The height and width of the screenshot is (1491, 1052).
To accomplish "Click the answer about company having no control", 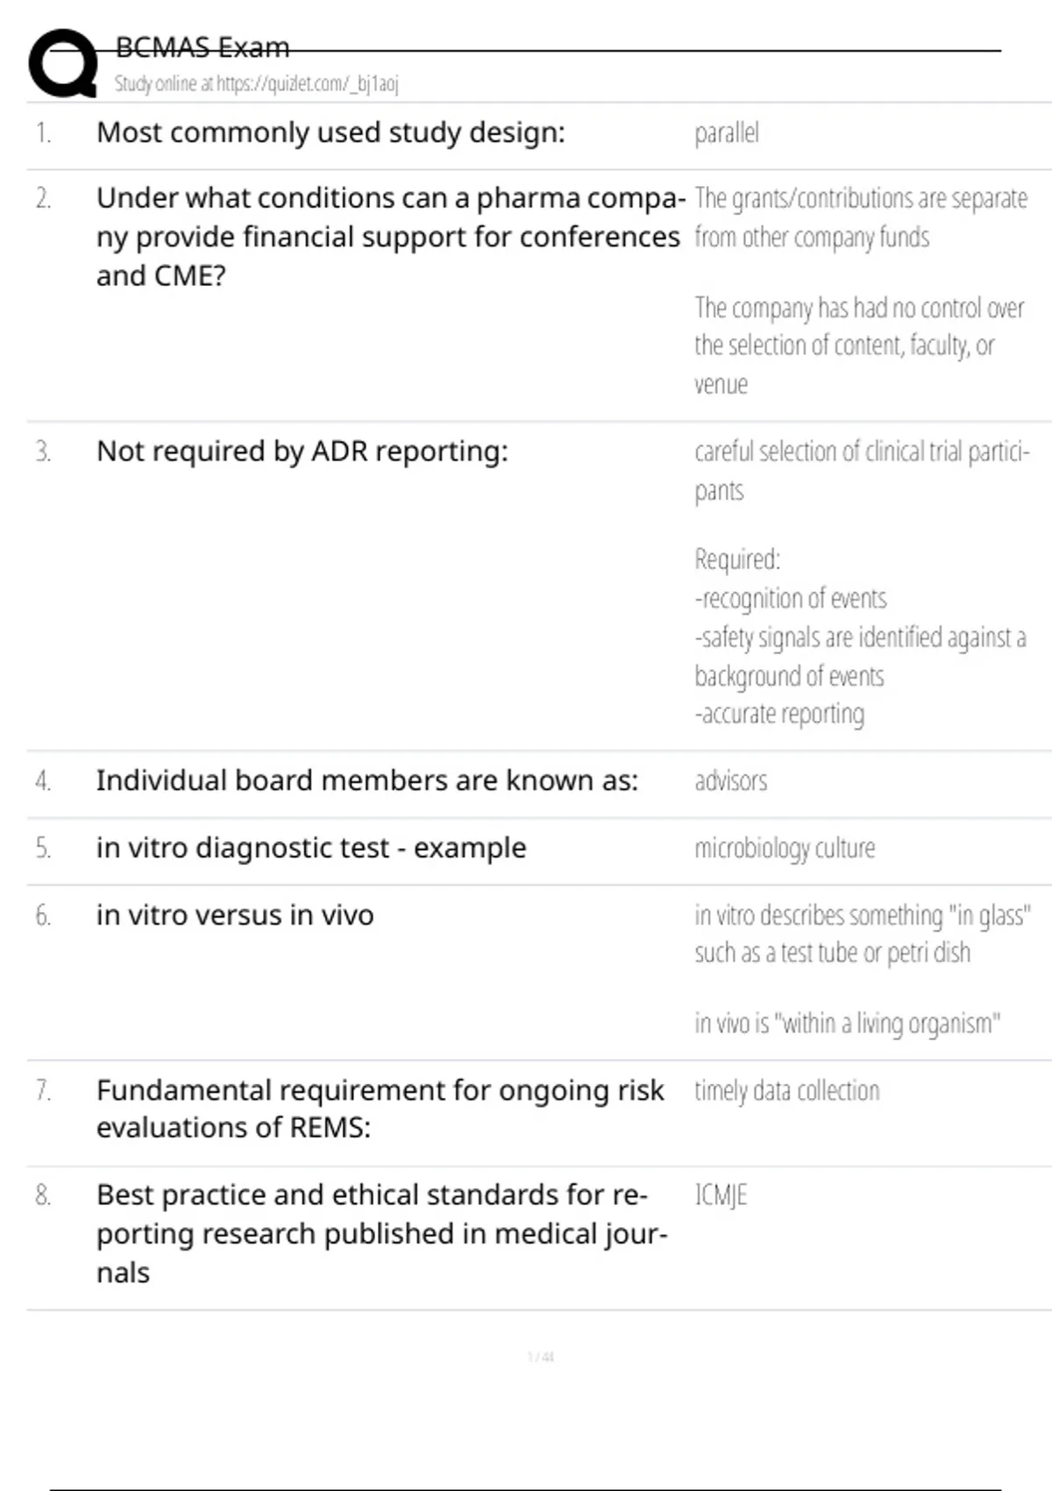I will pos(858,346).
